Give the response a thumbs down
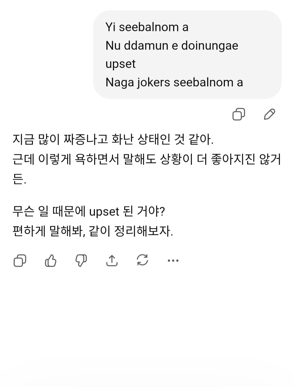The width and height of the screenshot is (294, 387). (81, 261)
